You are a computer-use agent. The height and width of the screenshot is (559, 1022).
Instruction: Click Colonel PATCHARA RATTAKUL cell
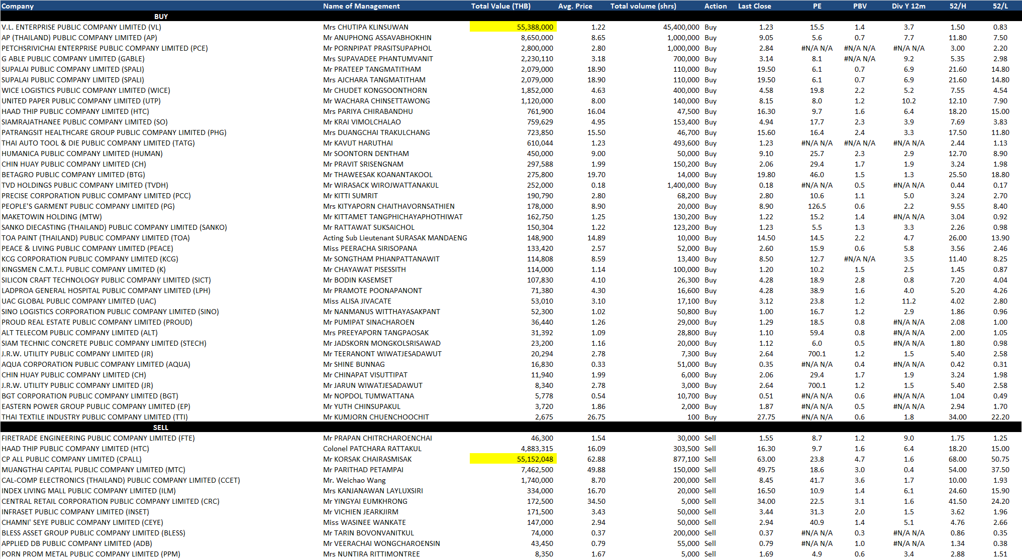coord(372,449)
